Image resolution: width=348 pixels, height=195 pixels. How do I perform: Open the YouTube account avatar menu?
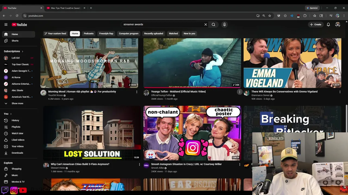click(338, 24)
